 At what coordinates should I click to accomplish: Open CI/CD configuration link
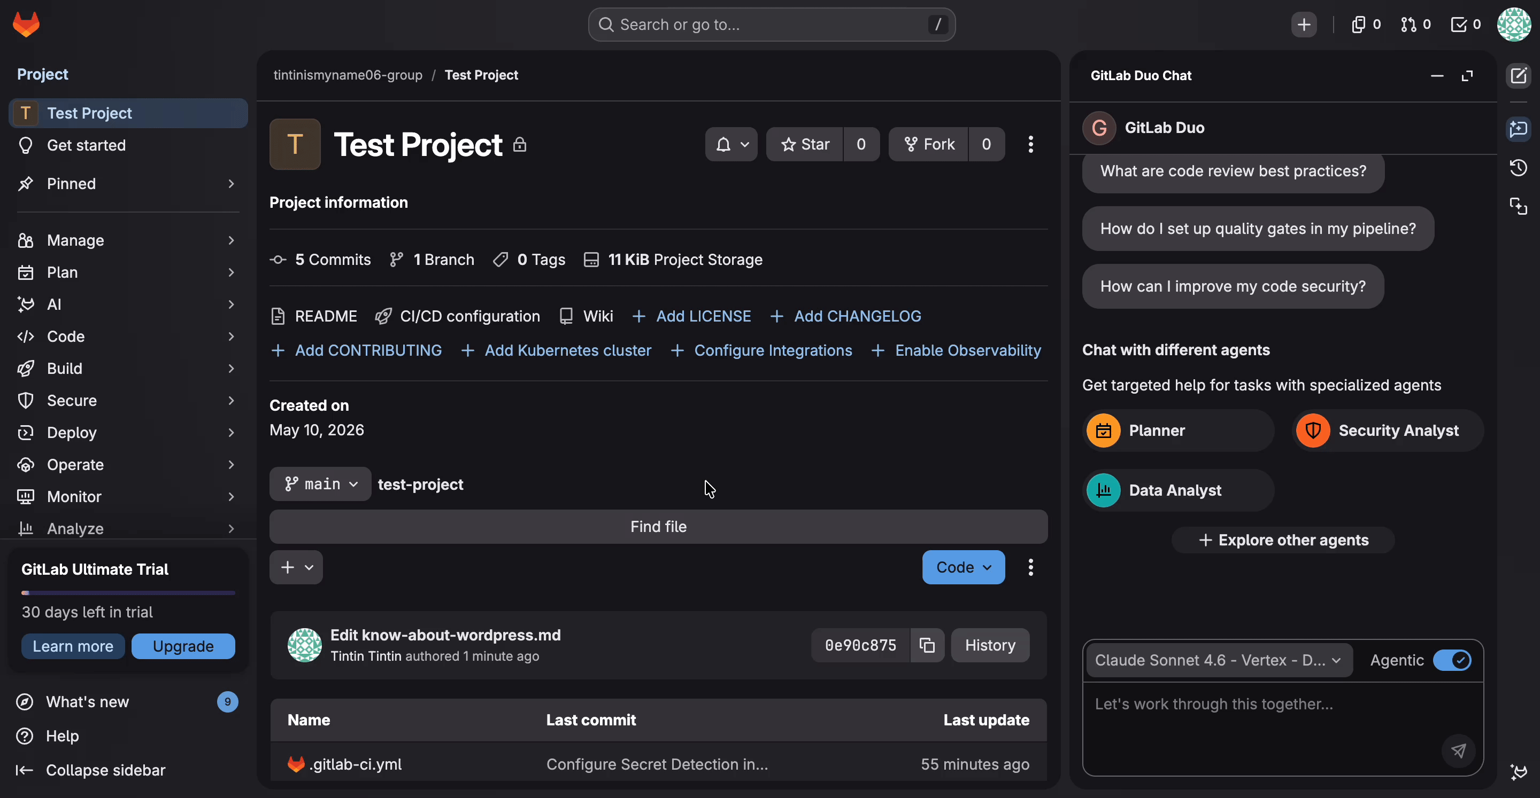point(457,316)
